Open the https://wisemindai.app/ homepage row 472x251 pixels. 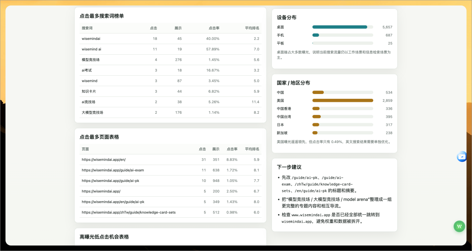[x=170, y=192]
